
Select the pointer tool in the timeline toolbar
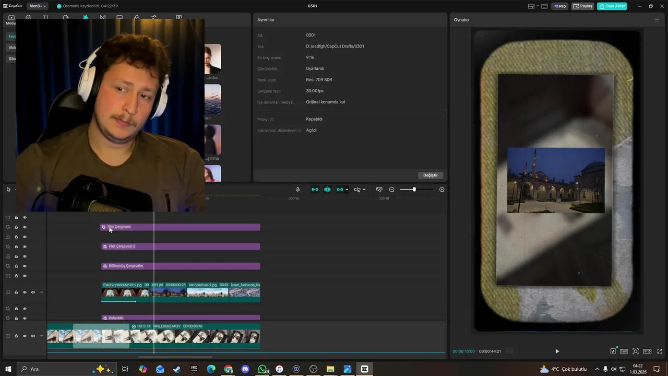pyautogui.click(x=8, y=190)
